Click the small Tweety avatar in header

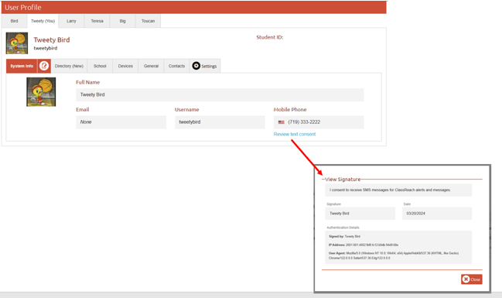tap(17, 43)
